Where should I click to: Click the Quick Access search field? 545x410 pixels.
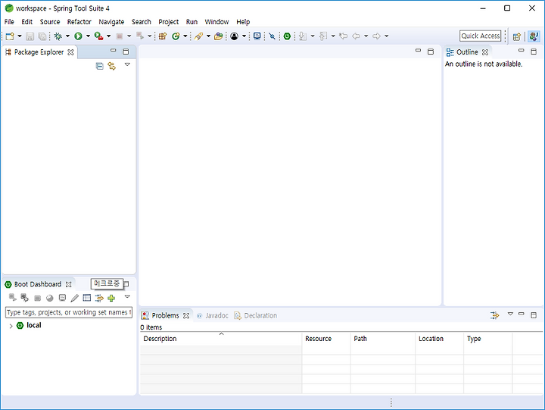click(x=481, y=36)
